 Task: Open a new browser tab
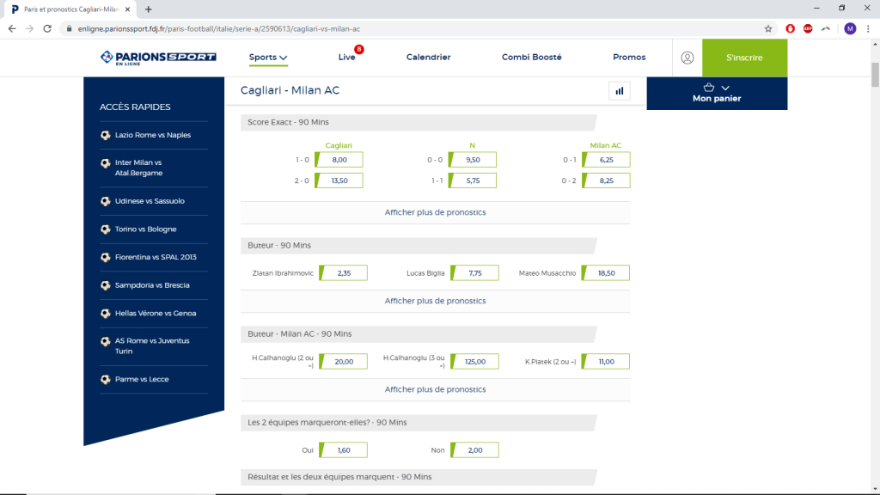148,9
